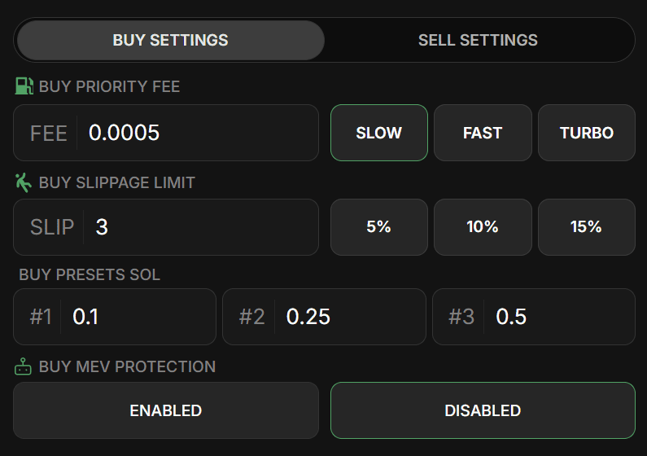Open the Sell Settings tab

[478, 41]
